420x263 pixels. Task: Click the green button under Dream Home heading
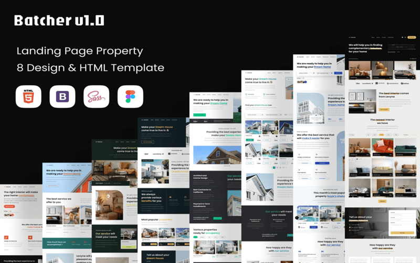point(199,114)
